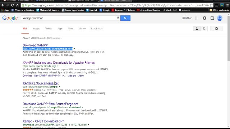
Task: Open Add-ons sitelink
Action: [72, 76]
